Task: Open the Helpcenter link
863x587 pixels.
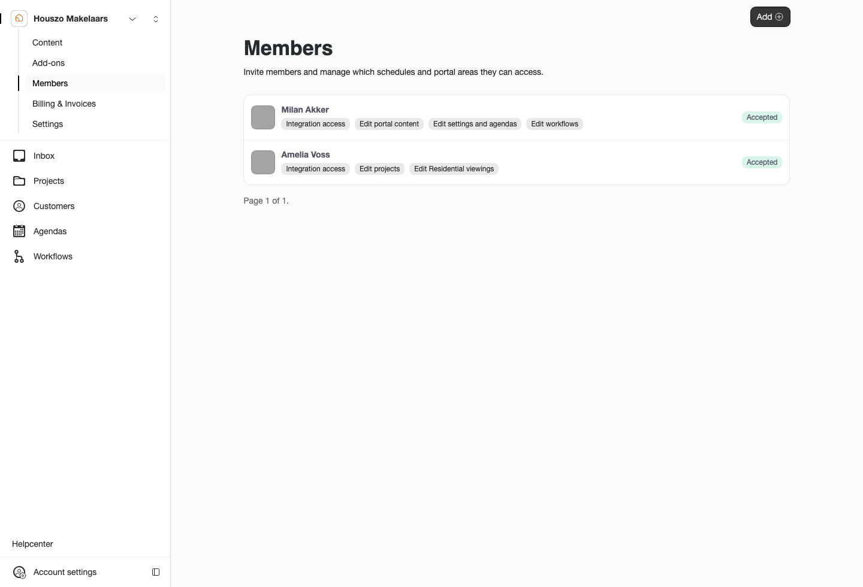Action: pyautogui.click(x=32, y=544)
